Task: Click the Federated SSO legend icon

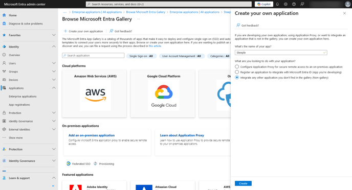Action: coord(69,163)
